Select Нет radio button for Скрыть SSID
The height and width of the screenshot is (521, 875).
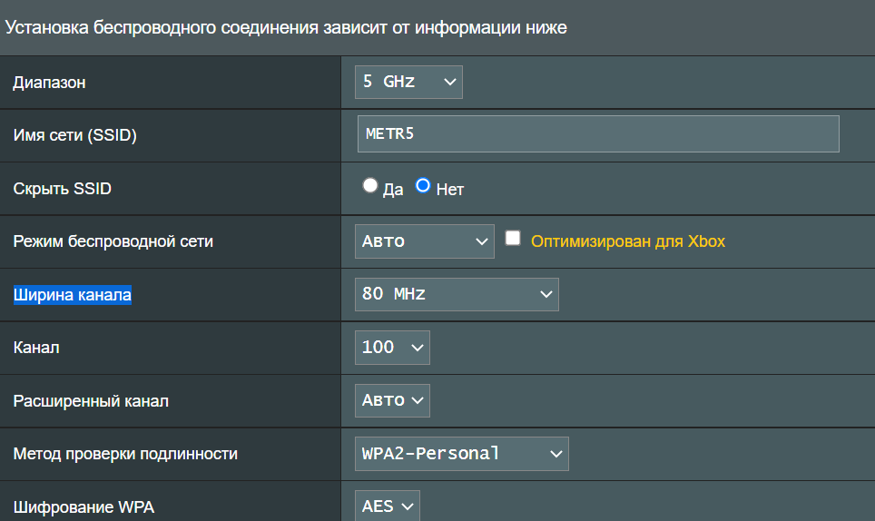coord(423,186)
